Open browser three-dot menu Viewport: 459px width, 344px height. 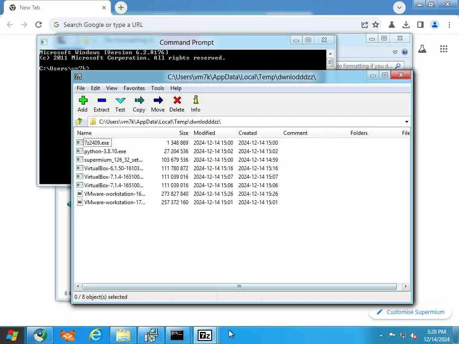click(x=449, y=25)
